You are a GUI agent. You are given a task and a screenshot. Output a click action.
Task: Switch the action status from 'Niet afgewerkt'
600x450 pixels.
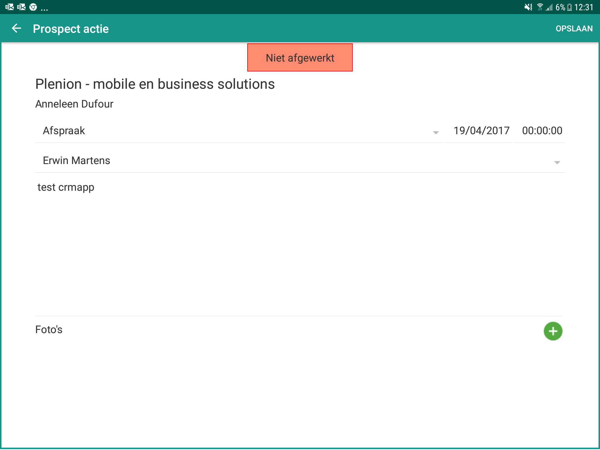click(300, 57)
